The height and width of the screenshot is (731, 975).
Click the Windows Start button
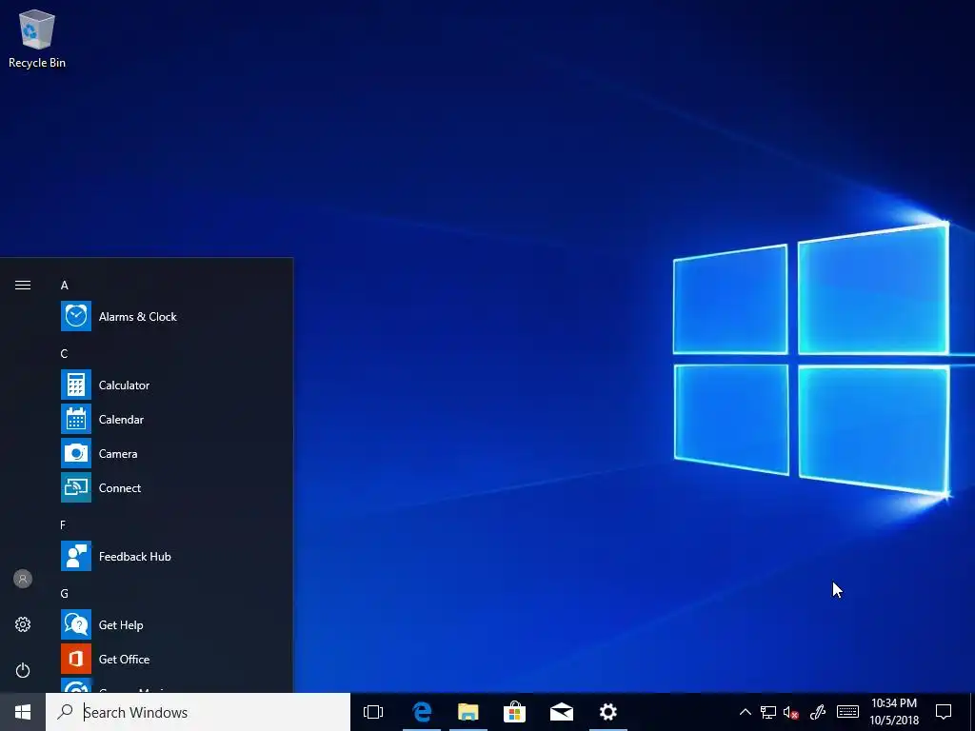(23, 712)
